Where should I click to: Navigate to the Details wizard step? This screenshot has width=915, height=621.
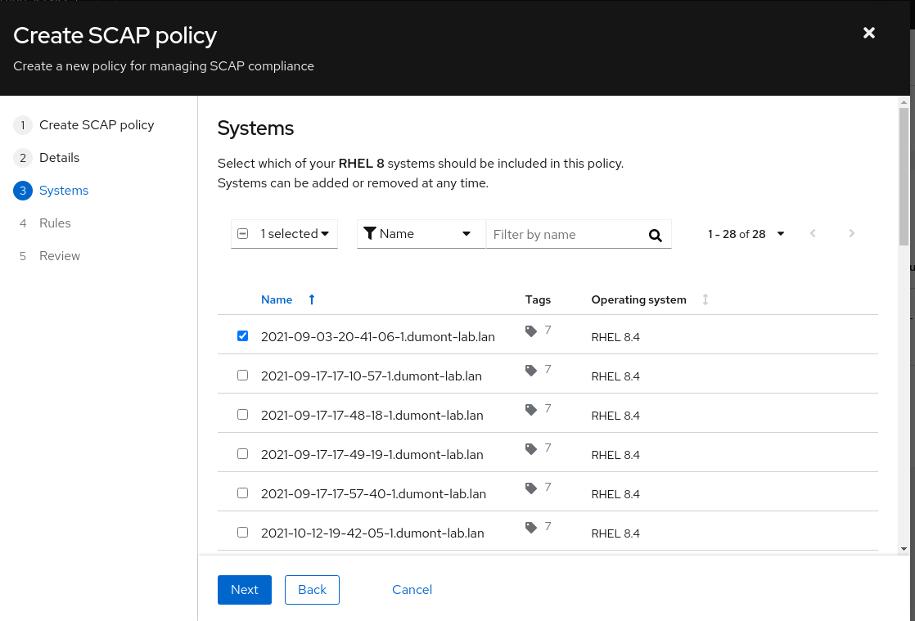[59, 158]
